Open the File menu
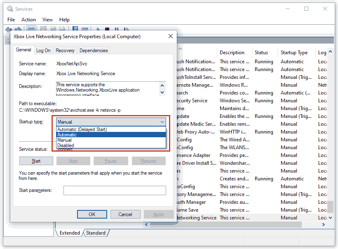The image size is (338, 249). pyautogui.click(x=11, y=20)
